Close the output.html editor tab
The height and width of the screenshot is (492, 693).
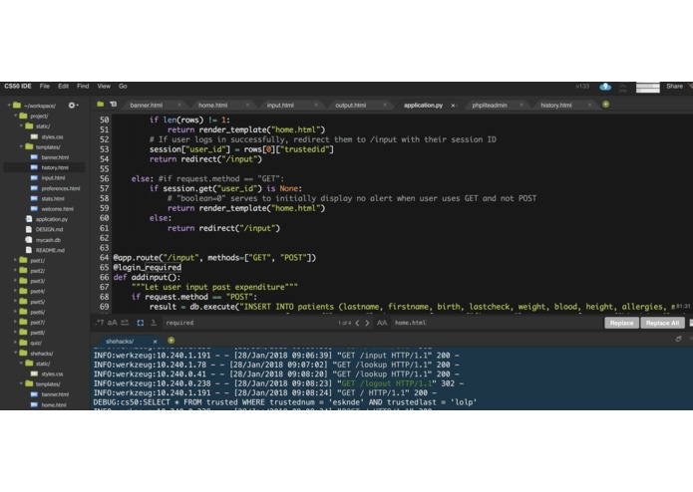click(x=385, y=105)
